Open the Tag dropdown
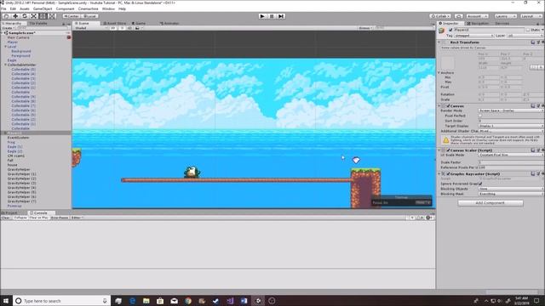The width and height of the screenshot is (545, 306). 474,36
